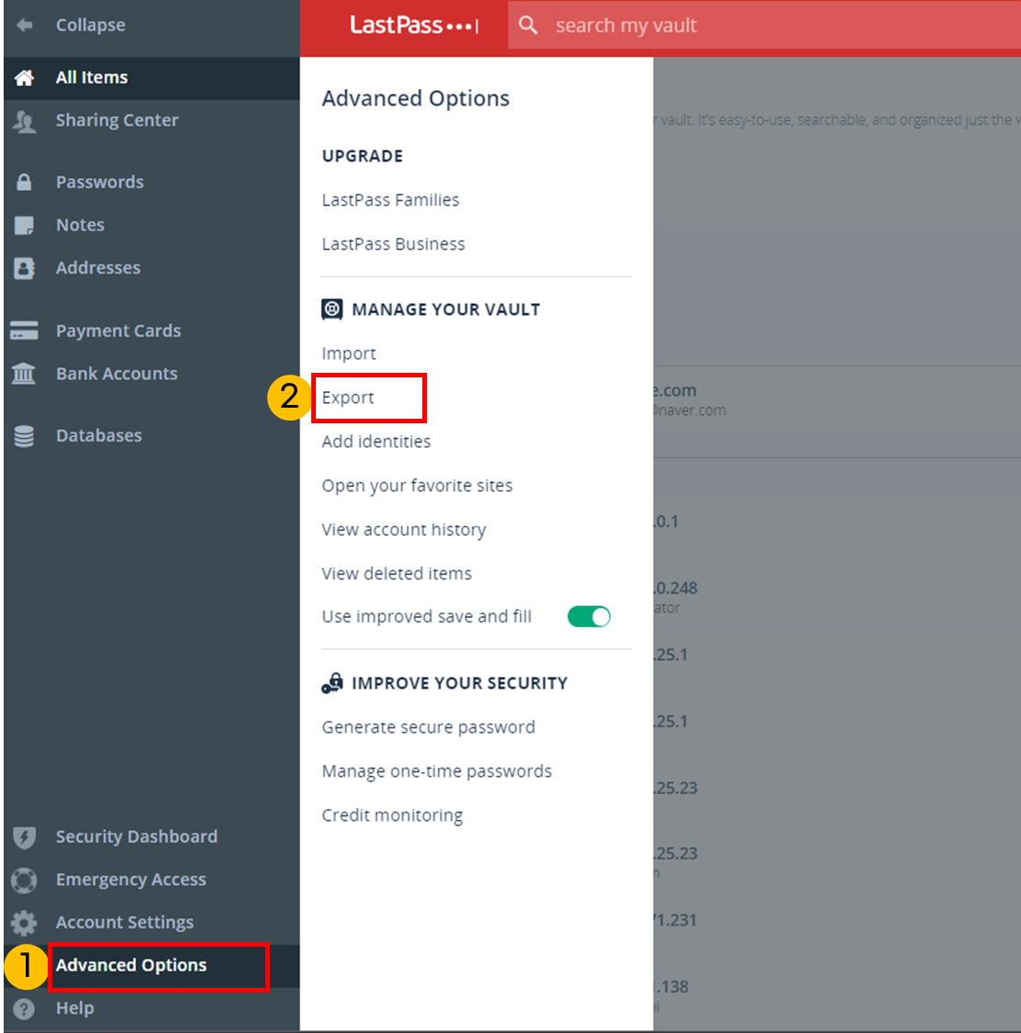Screen dimensions: 1021x1033
Task: Click the IMPROVE YOUR SECURITY heading text
Action: 460,683
